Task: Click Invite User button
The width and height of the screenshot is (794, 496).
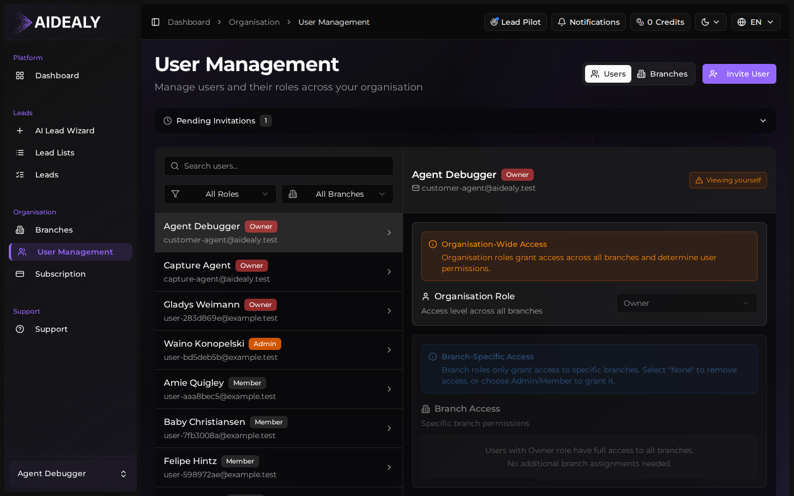Action: coord(739,74)
